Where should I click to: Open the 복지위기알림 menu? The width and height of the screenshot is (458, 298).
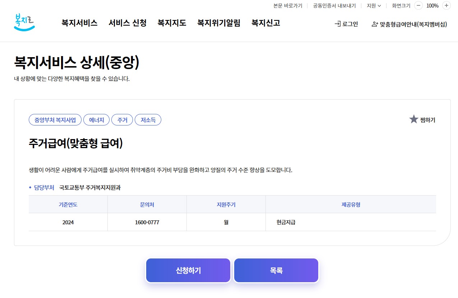coord(219,22)
